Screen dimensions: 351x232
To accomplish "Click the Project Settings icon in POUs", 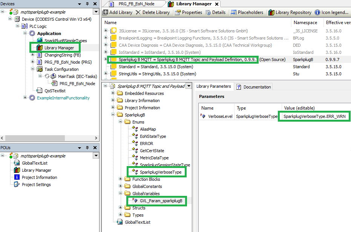I will [x=17, y=185].
